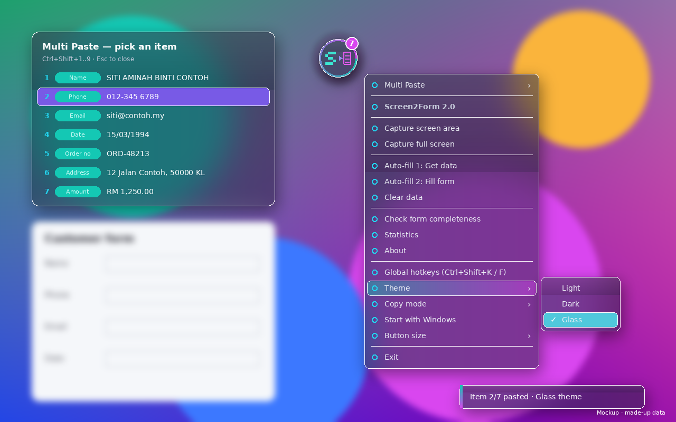
Task: Expand the Theme submenu arrow
Action: coord(529,289)
